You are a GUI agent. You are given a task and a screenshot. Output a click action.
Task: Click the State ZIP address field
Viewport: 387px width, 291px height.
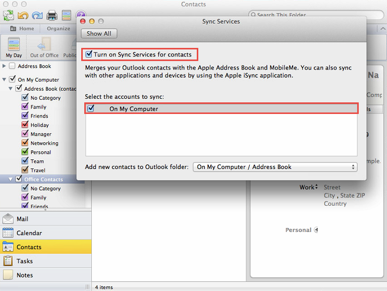pos(353,196)
